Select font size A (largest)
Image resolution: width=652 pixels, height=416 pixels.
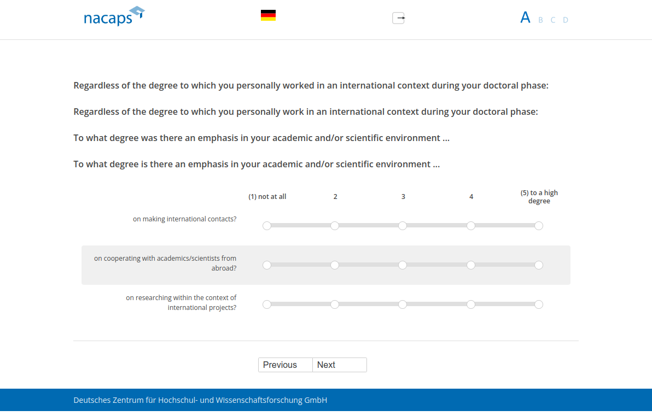point(525,17)
